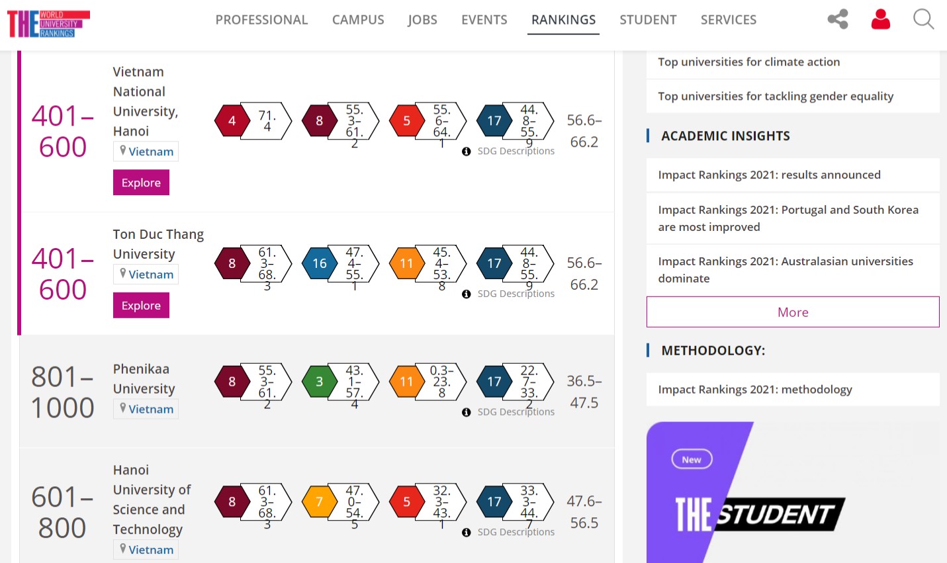Click the Times Higher Education logo
Viewport: 947px width, 563px height.
[x=48, y=24]
